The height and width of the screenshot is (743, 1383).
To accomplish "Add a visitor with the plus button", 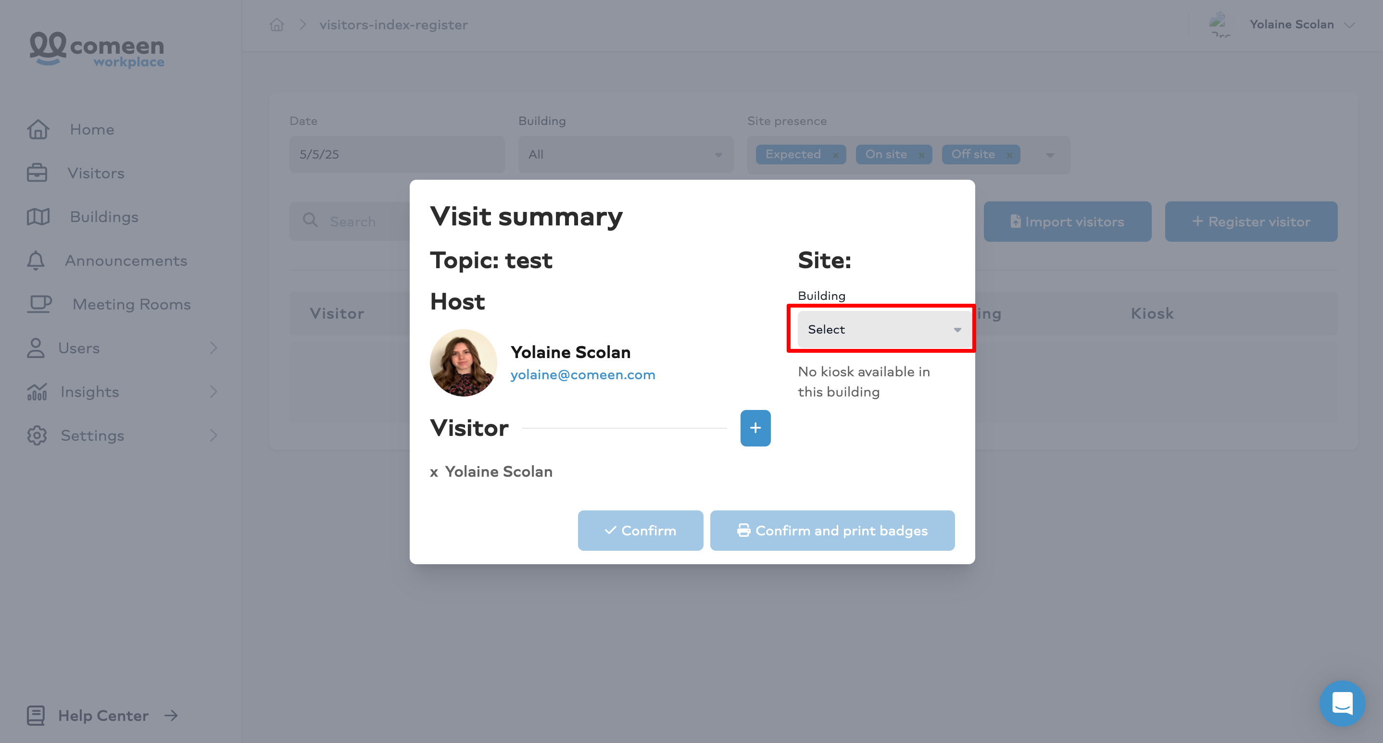I will [x=755, y=428].
